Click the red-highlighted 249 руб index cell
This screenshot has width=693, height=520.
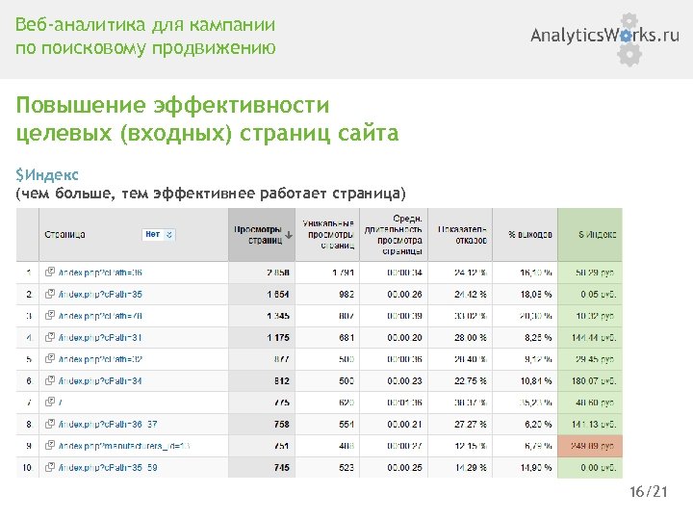592,447
